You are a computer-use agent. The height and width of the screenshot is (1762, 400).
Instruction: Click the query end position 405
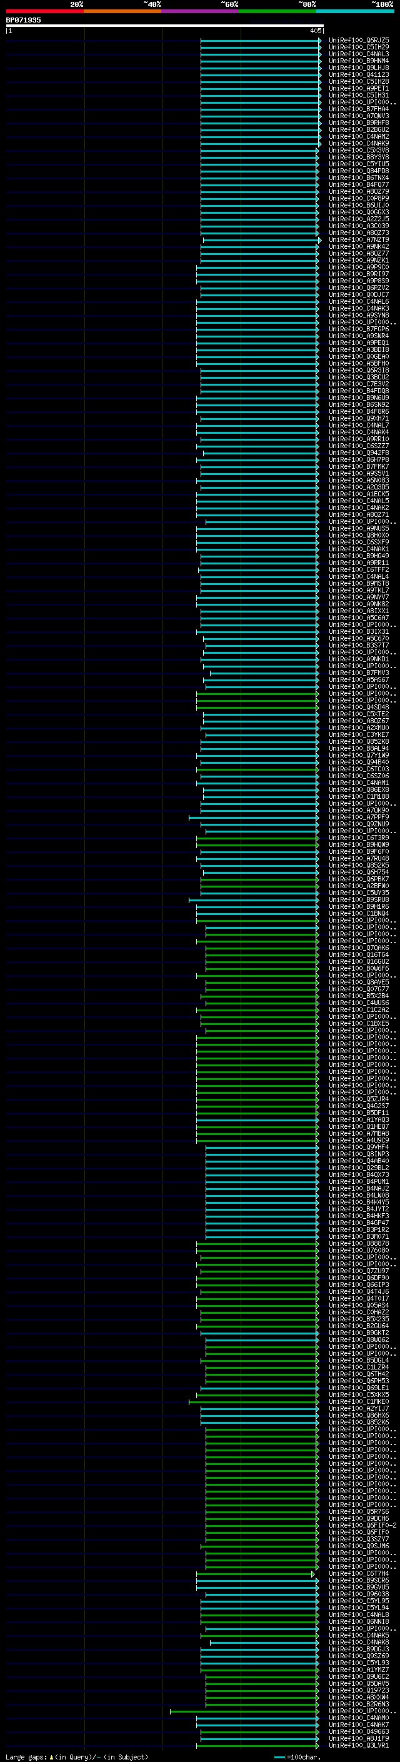(x=315, y=31)
